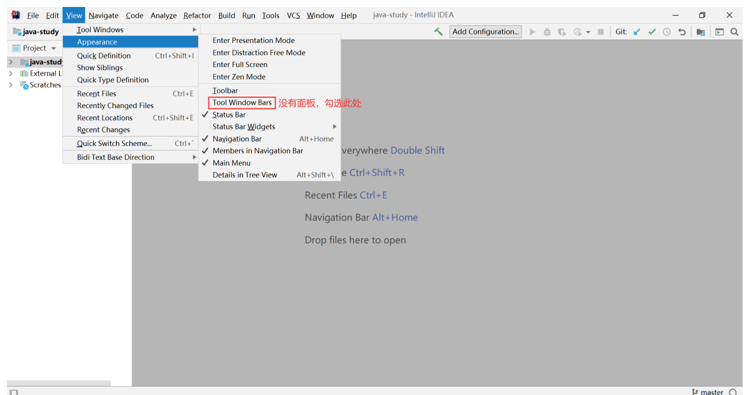
Task: Toggle Status Bar checkmark option
Action: click(270, 115)
